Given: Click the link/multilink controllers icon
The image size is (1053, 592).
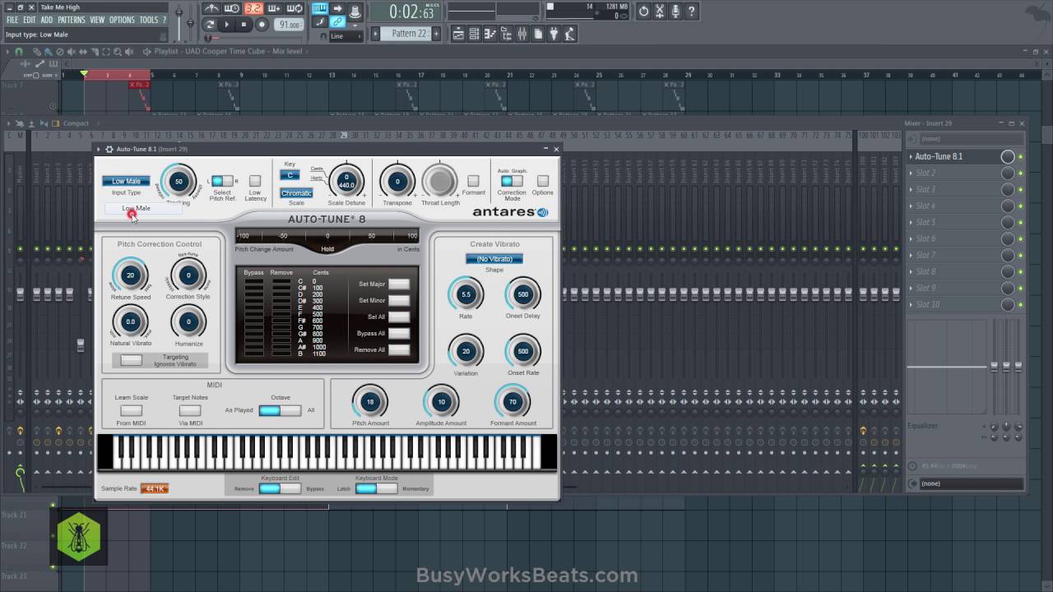Looking at the screenshot, I should click(x=338, y=22).
